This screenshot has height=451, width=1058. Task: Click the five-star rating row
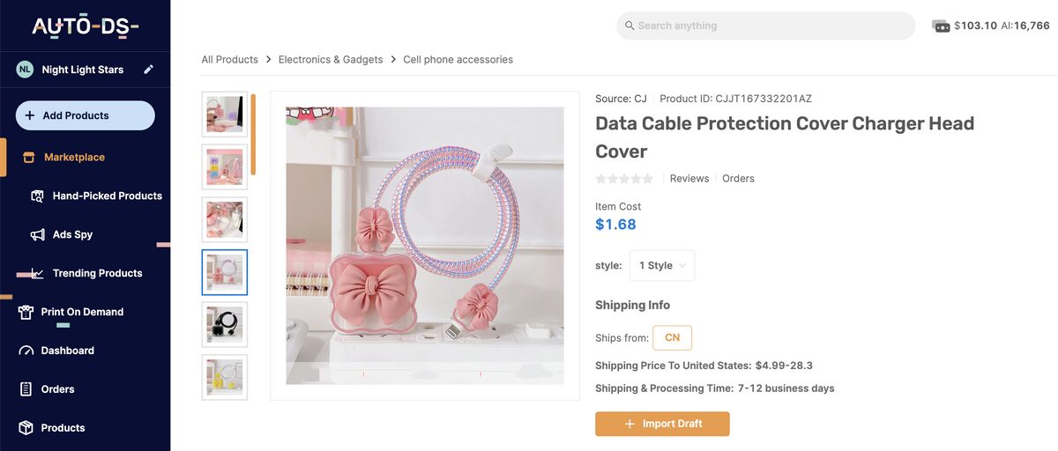pos(624,179)
